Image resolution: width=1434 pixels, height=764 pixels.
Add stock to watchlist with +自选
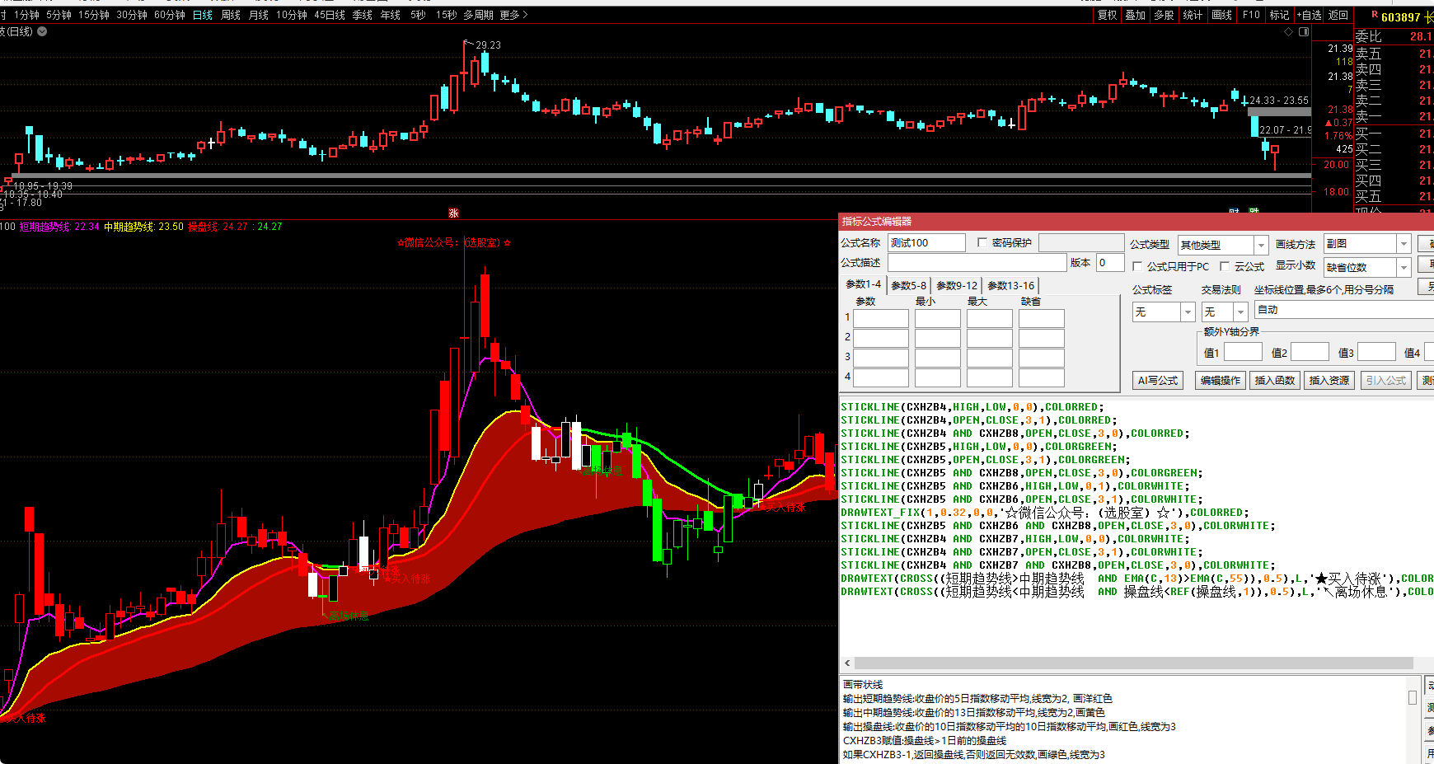click(x=1309, y=15)
